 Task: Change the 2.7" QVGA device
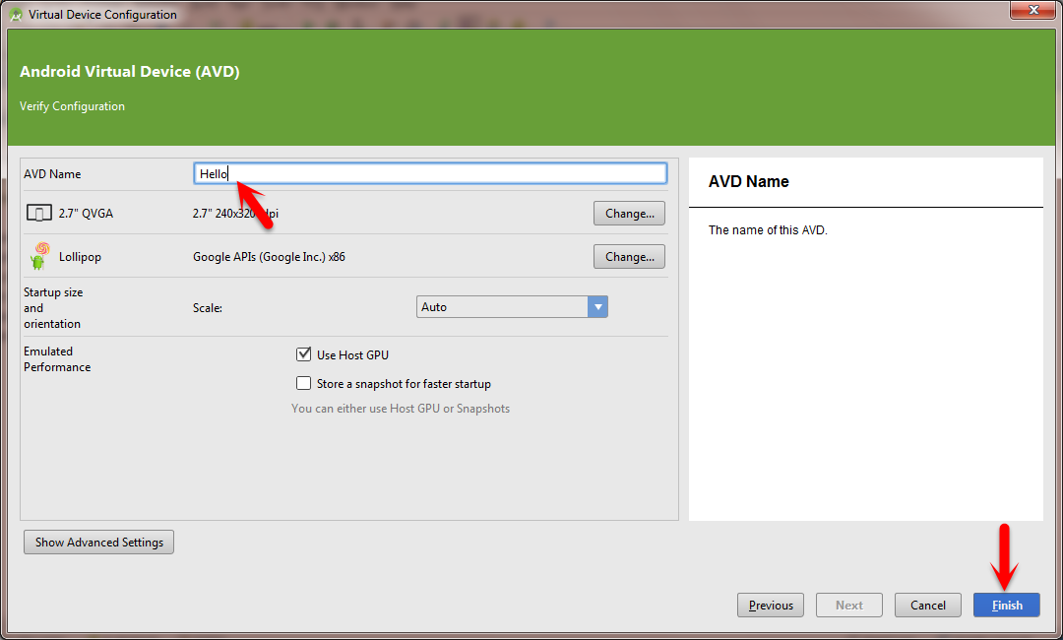[629, 213]
